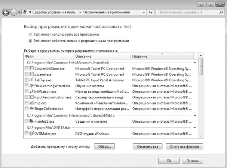Click the control panel icon in the address bar
This screenshot has width=227, height=168.
click(25, 12)
